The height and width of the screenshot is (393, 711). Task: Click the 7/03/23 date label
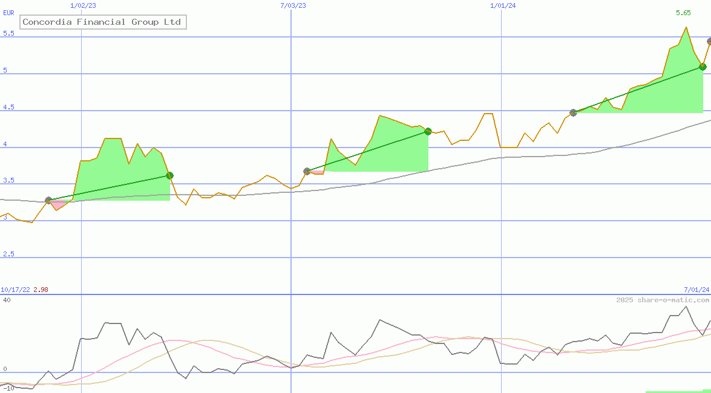coord(293,5)
